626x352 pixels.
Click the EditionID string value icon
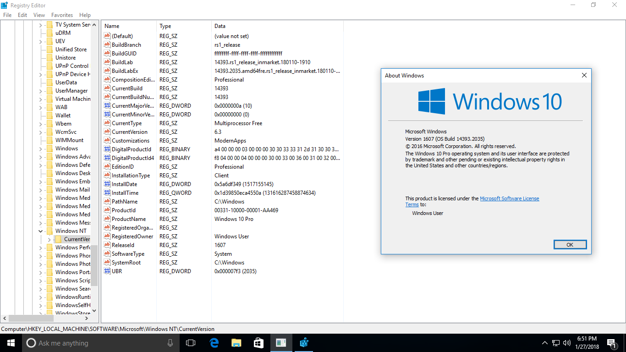107,167
